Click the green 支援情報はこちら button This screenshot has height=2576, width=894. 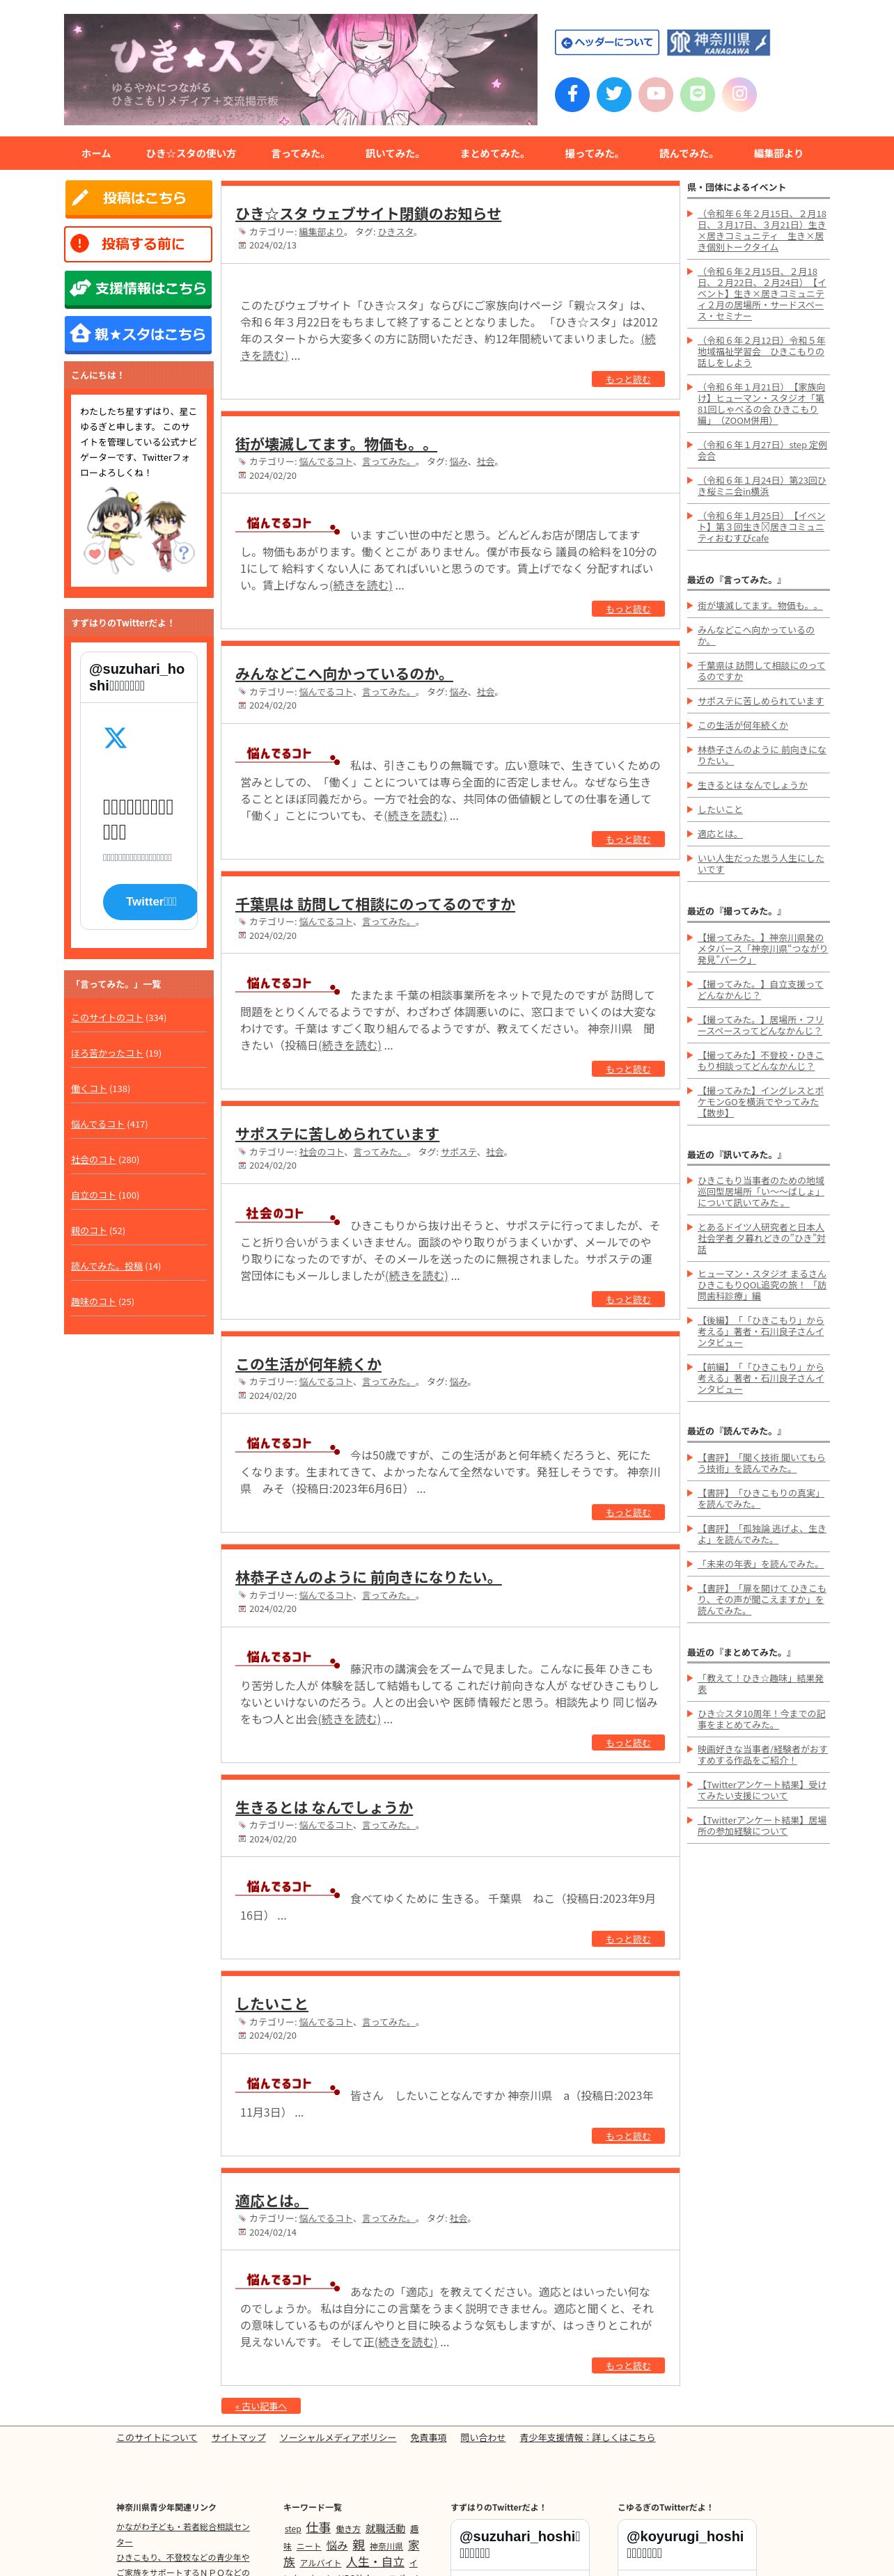click(x=138, y=289)
